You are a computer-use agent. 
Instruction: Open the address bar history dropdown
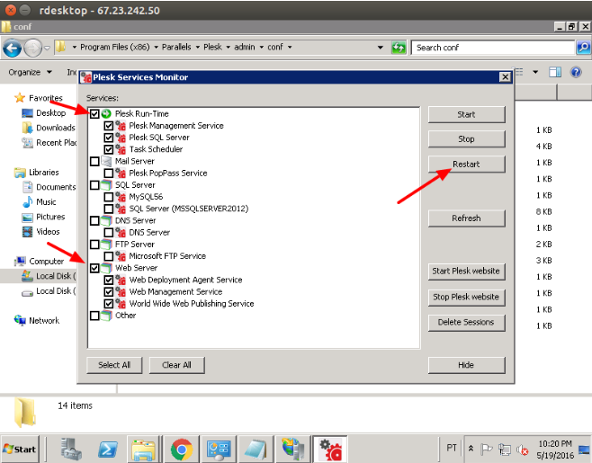(381, 48)
